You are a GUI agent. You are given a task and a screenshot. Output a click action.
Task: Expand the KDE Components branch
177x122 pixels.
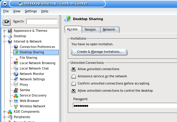(4, 112)
